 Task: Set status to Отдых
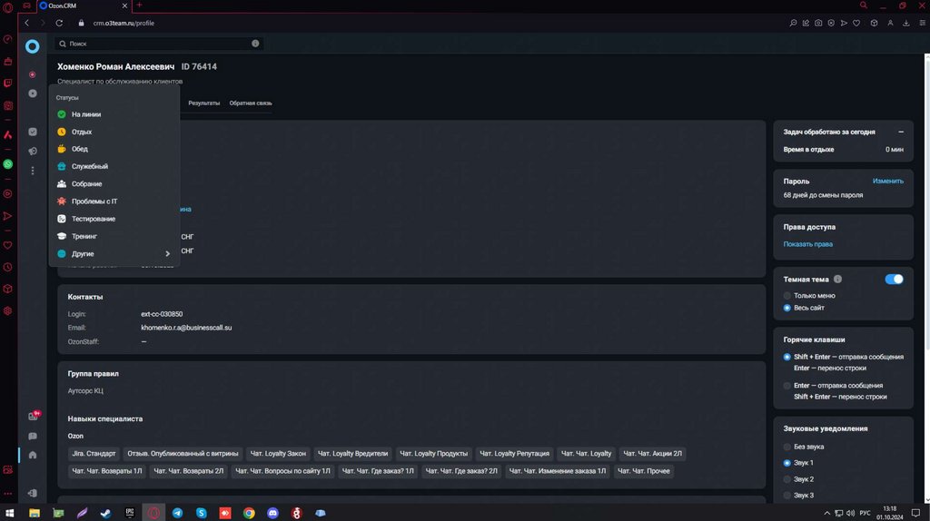114,132
